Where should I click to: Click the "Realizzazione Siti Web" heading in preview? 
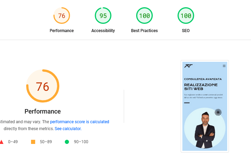201,87
